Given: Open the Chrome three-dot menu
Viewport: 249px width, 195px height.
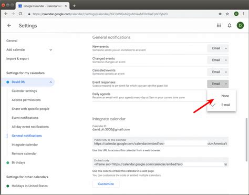Looking at the screenshot, I should tap(243, 14).
